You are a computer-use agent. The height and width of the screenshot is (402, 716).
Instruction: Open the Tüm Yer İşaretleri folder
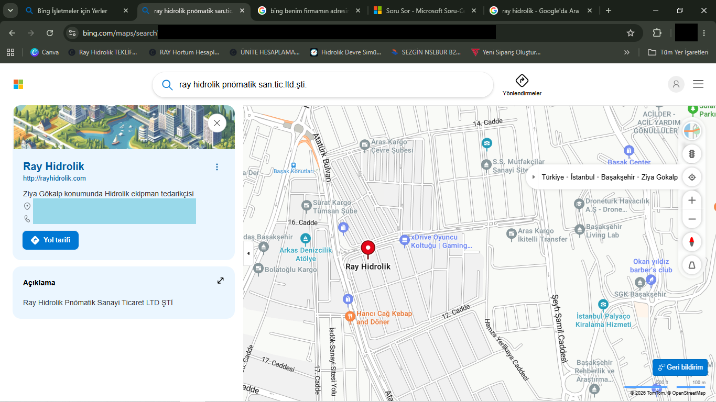tap(678, 52)
